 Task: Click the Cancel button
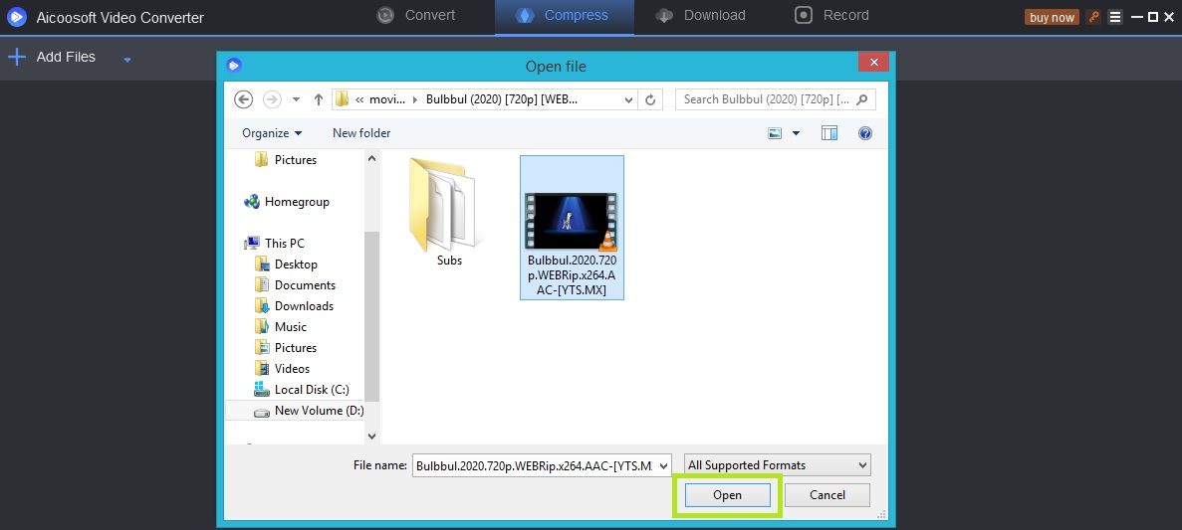(827, 495)
